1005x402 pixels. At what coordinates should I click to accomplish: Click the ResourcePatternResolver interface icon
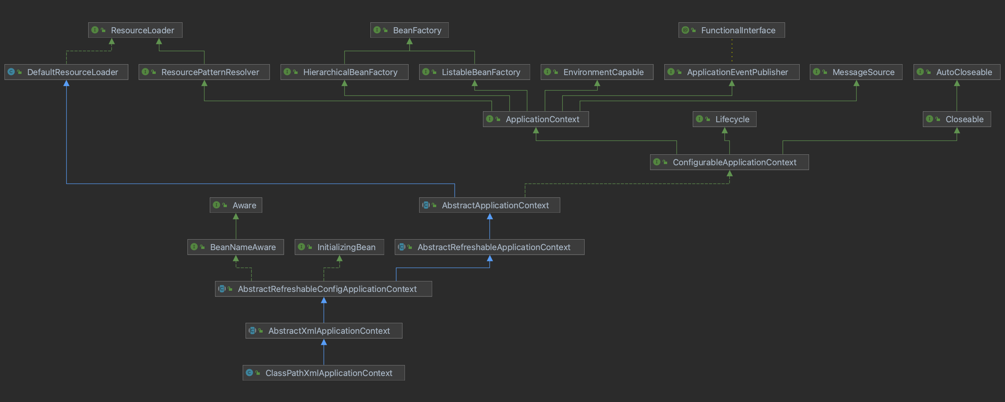pyautogui.click(x=145, y=72)
